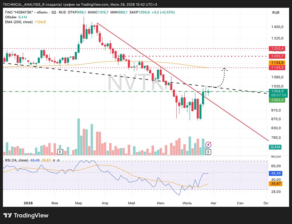The image size is (292, 224).
Task: Click the 60,00 RSI scale tick
Action: click(x=276, y=166)
